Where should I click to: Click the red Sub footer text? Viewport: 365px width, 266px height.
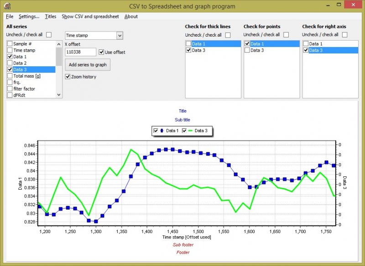[x=183, y=245]
